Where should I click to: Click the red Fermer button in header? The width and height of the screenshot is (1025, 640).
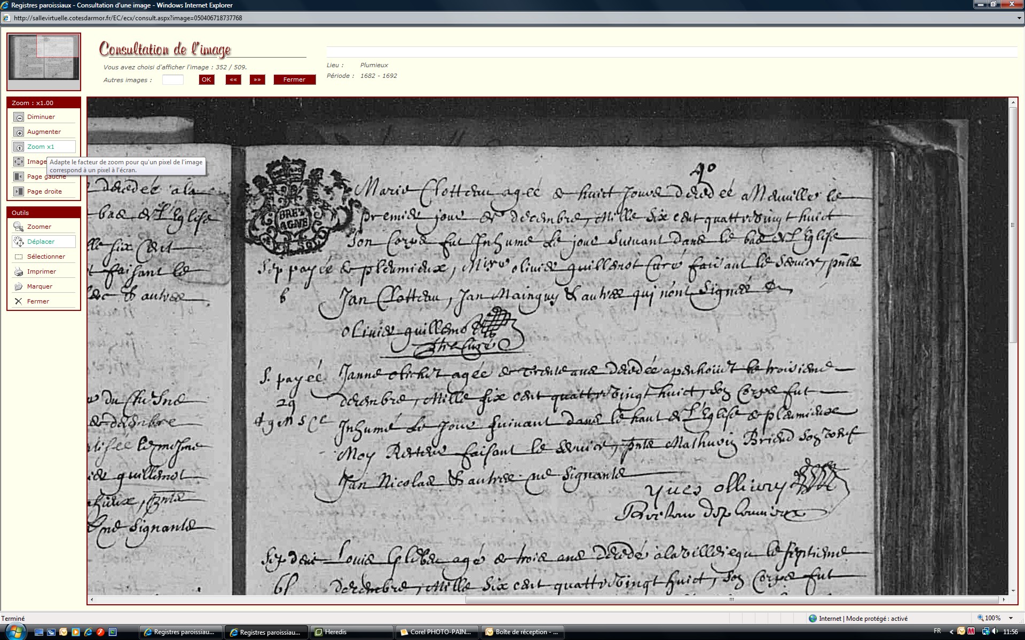tap(294, 79)
